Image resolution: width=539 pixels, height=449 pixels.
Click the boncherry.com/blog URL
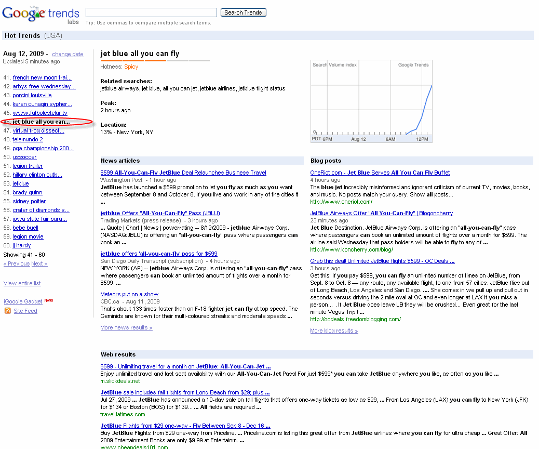point(352,250)
